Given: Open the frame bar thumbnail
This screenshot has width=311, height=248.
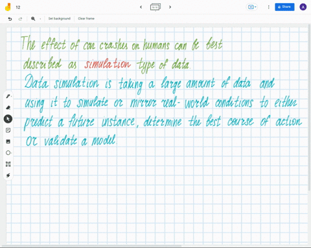Looking at the screenshot, I should (155, 7).
